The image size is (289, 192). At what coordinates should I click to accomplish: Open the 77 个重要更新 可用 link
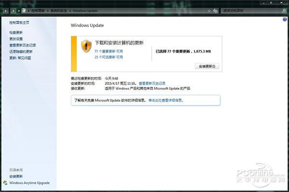click(109, 51)
